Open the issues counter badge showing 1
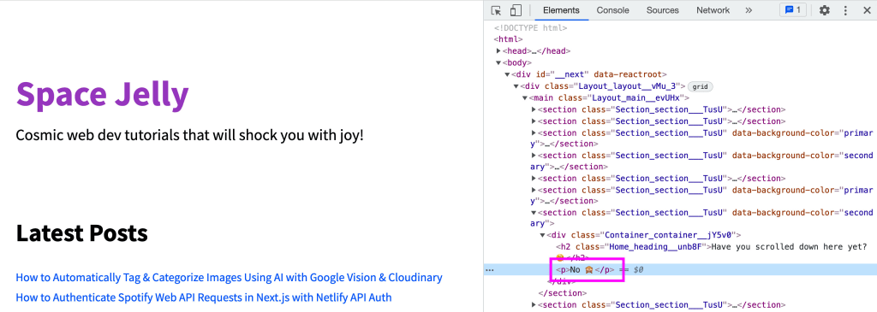The width and height of the screenshot is (877, 312). tap(792, 10)
